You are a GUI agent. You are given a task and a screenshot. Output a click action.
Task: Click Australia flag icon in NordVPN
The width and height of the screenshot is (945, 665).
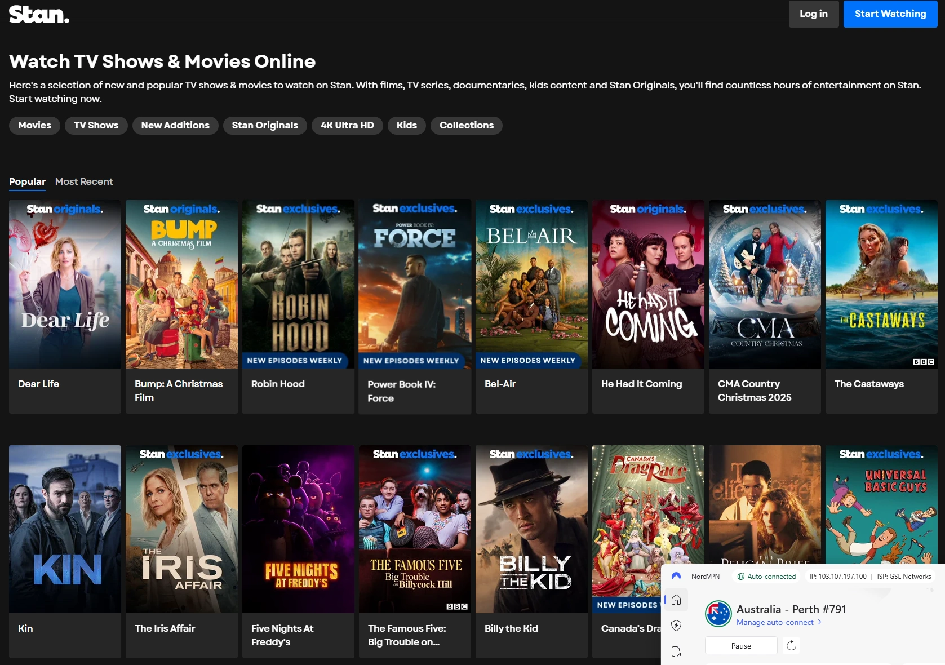pos(718,614)
